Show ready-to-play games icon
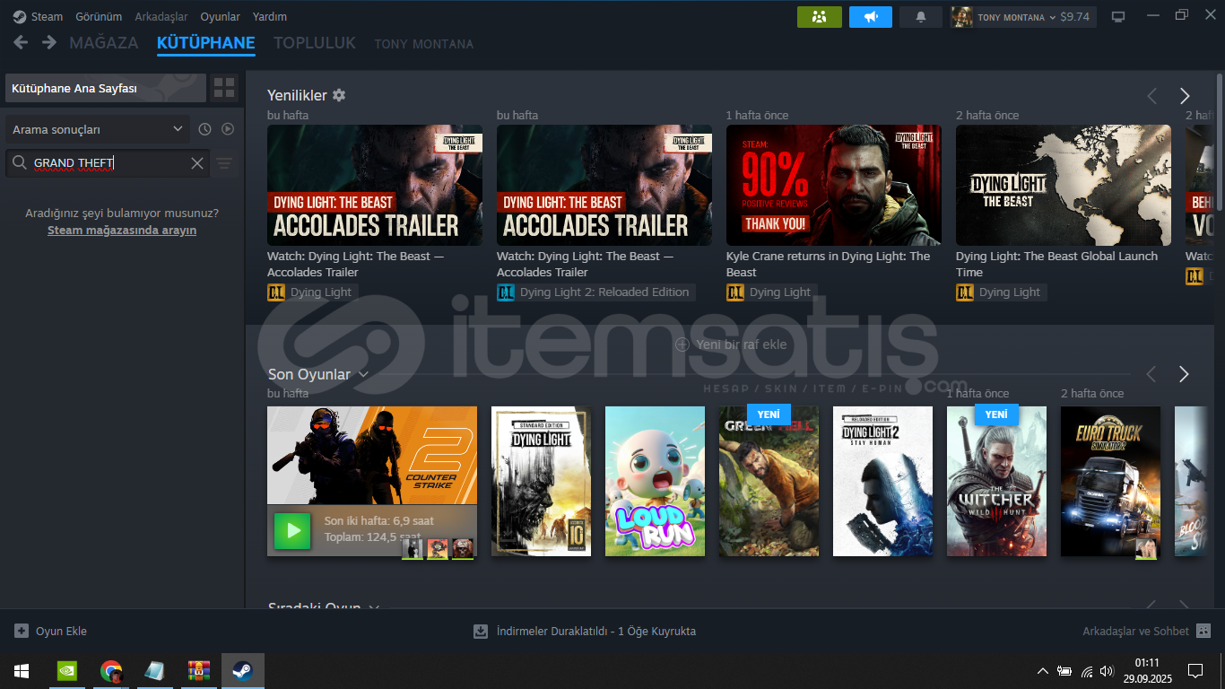The image size is (1225, 689). coord(228,129)
